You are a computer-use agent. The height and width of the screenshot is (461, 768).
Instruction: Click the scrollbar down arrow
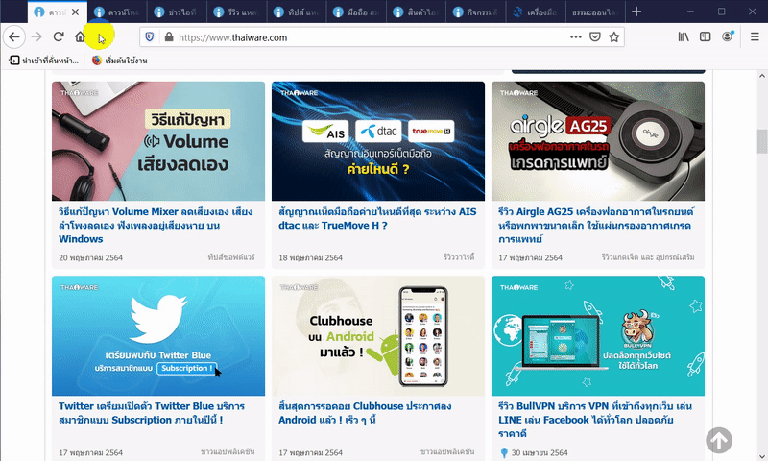[x=761, y=456]
